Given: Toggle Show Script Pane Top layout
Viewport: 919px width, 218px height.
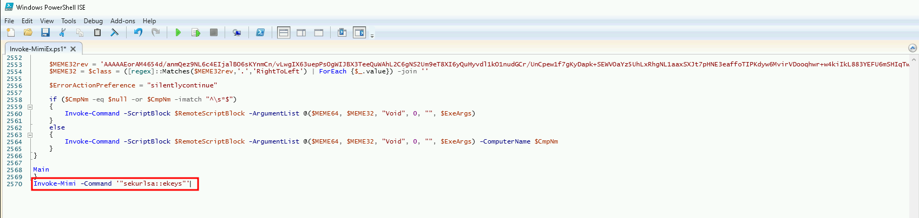Looking at the screenshot, I should (x=284, y=33).
